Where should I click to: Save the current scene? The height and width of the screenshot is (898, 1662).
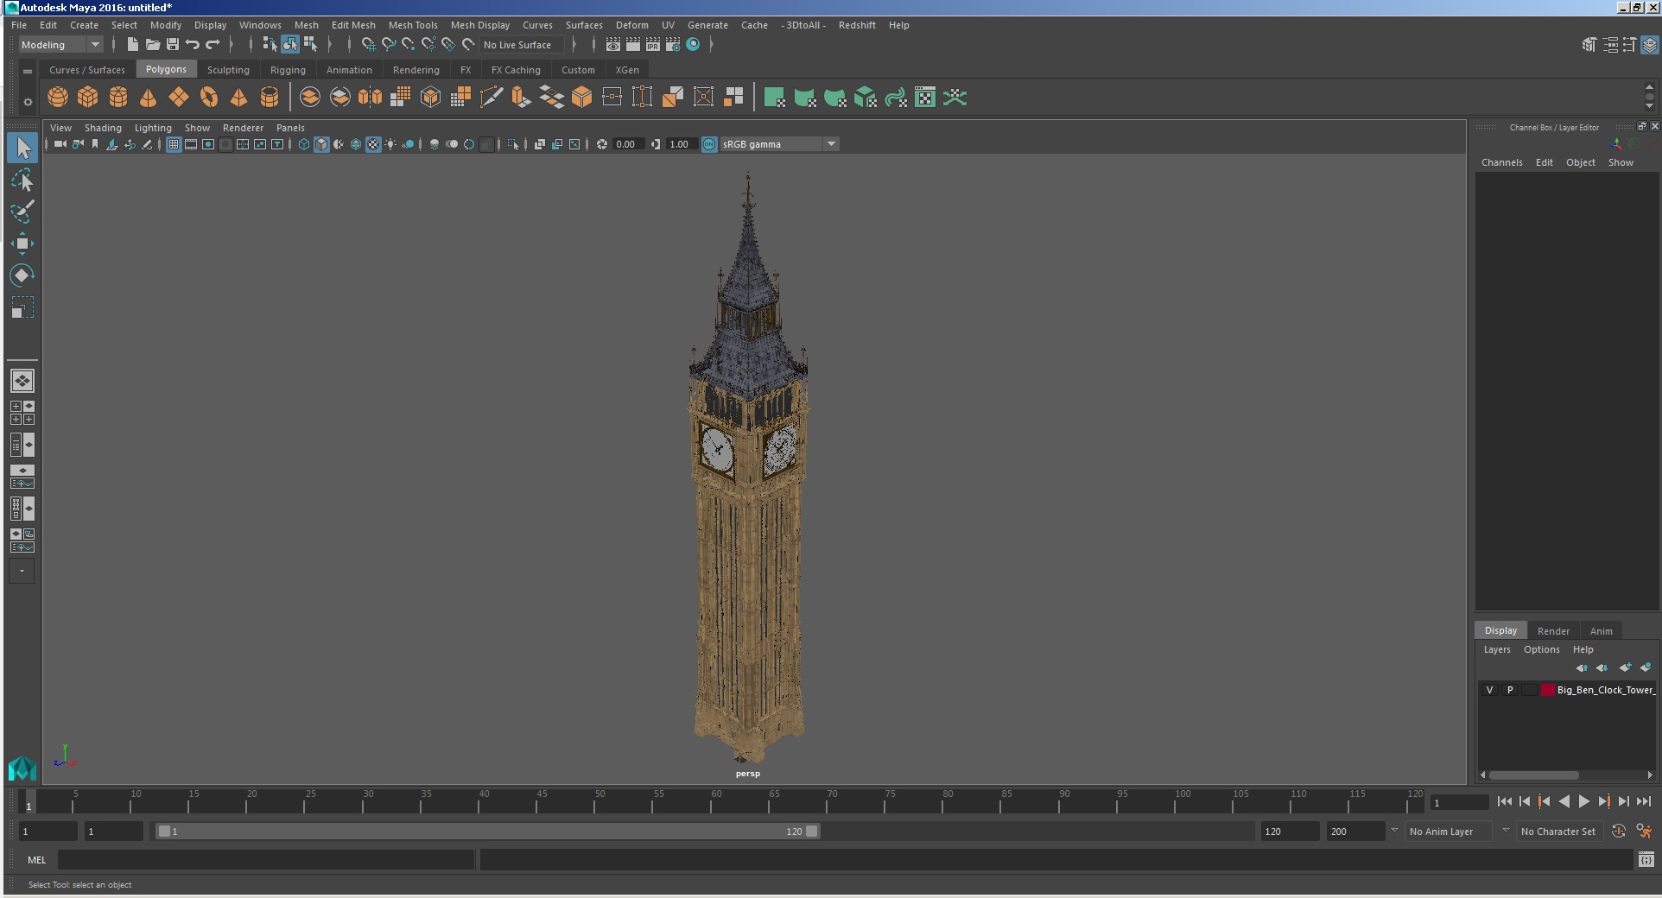[173, 45]
